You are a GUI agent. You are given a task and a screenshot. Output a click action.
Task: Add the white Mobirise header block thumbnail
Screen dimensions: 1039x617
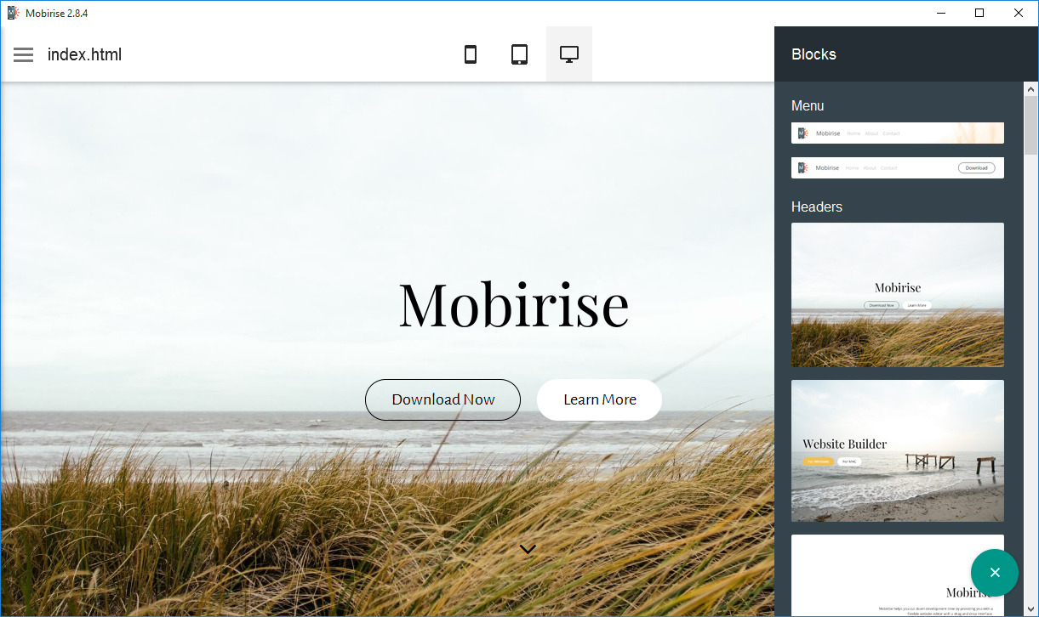(x=898, y=575)
